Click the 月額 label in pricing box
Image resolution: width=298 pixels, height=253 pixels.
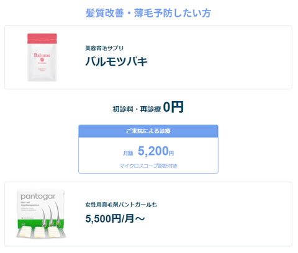click(x=128, y=153)
